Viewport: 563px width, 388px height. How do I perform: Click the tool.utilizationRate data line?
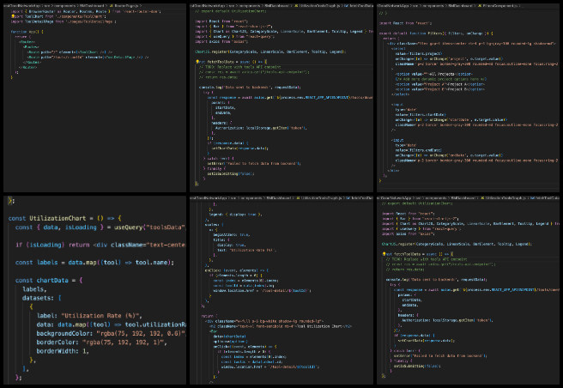point(112,324)
